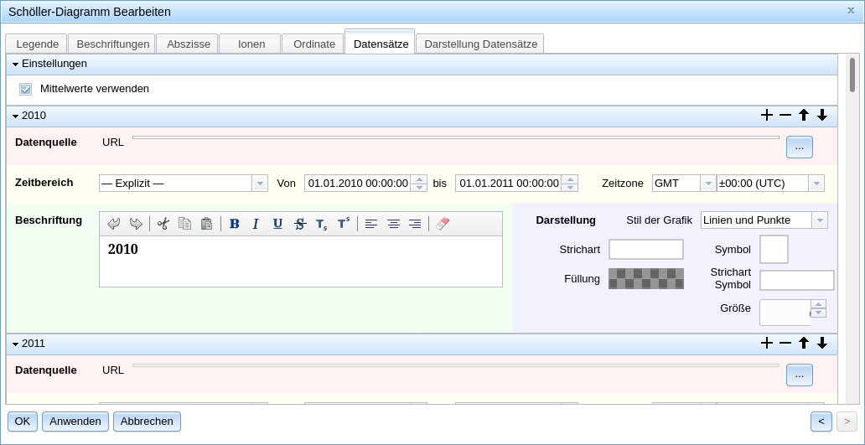Toggle italic formatting in the editor
The image size is (865, 445).
click(x=256, y=224)
